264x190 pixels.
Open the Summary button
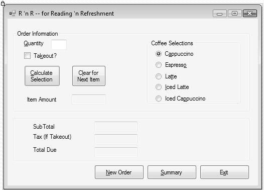(172, 172)
